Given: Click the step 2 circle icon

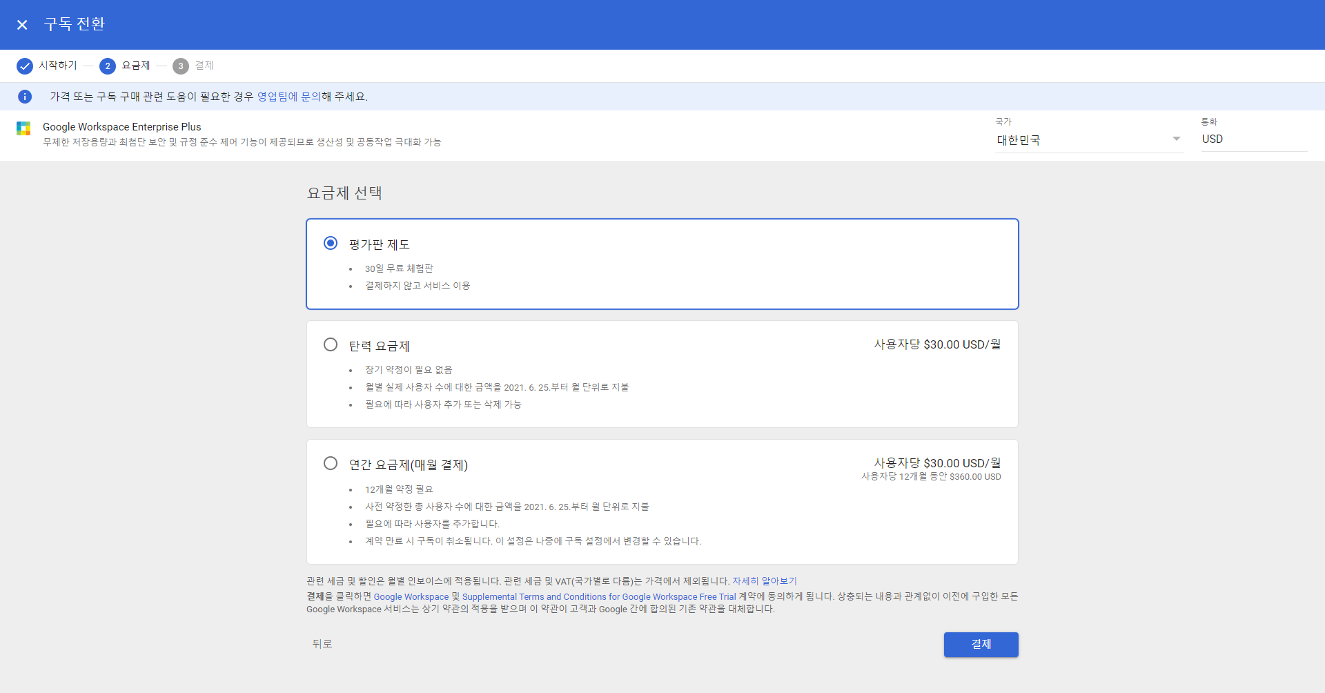Looking at the screenshot, I should click(108, 66).
